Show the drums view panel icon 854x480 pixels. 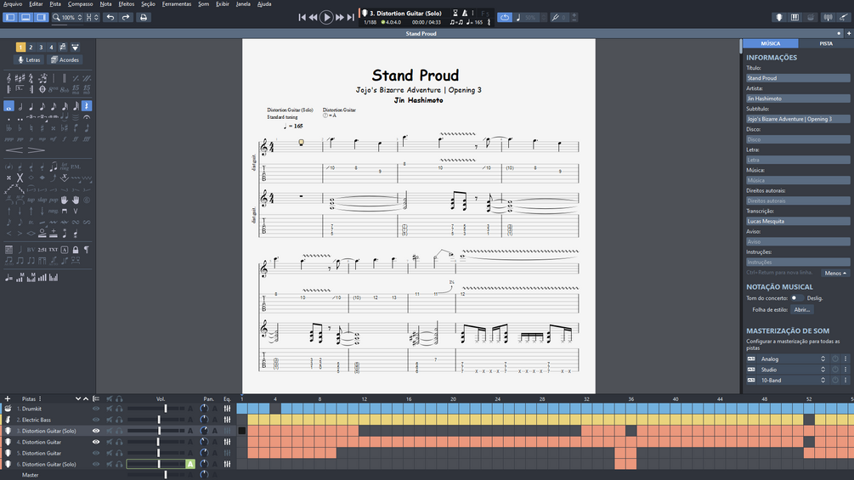click(811, 17)
